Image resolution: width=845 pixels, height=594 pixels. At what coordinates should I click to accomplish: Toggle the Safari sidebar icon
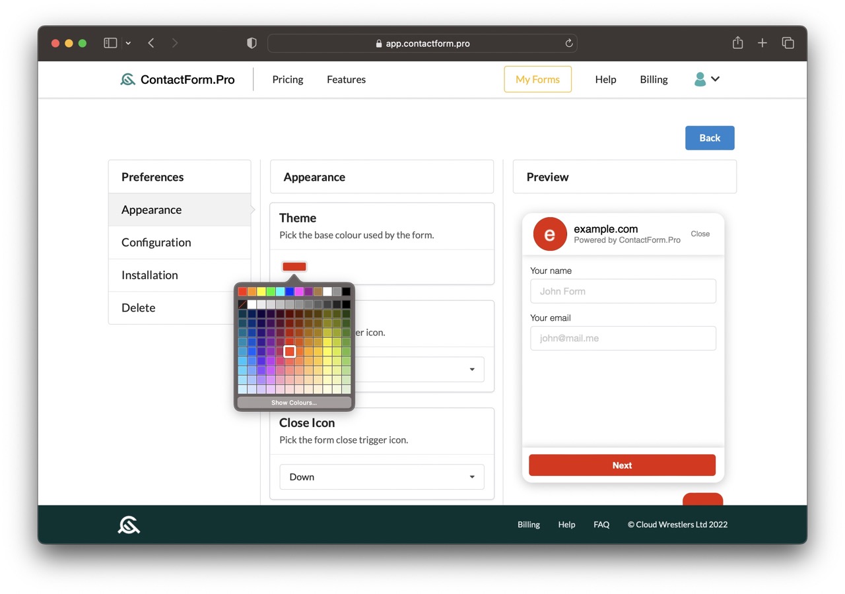tap(110, 42)
